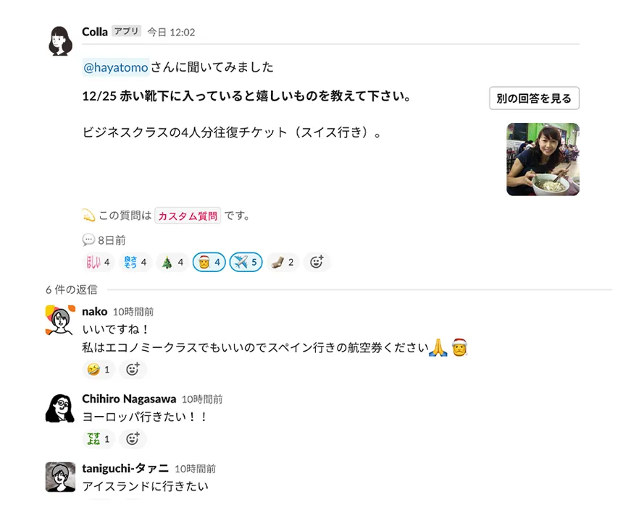Add a reaction to Chihiro Nagasawa's reply
Image resolution: width=631 pixels, height=518 pixels.
pos(133,439)
